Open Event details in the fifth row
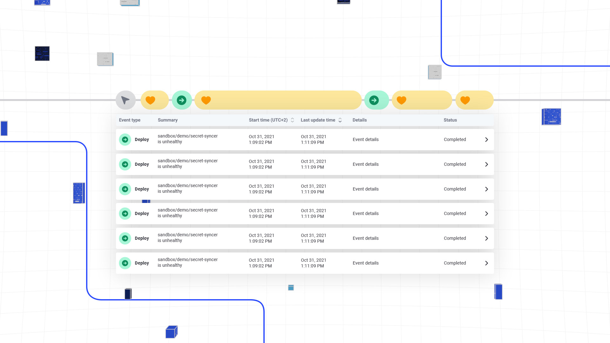This screenshot has height=343, width=610. coord(365,238)
